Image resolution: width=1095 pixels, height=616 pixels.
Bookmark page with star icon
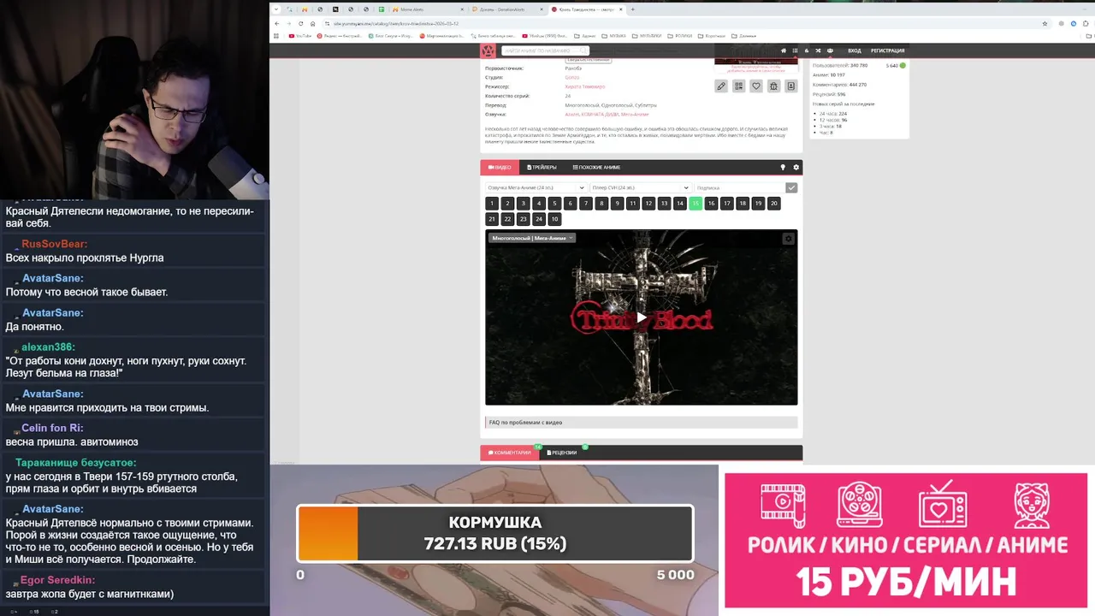pos(1045,23)
